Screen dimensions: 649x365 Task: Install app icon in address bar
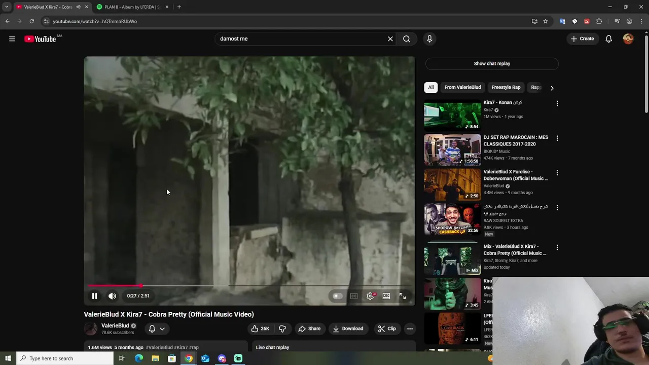click(x=534, y=21)
